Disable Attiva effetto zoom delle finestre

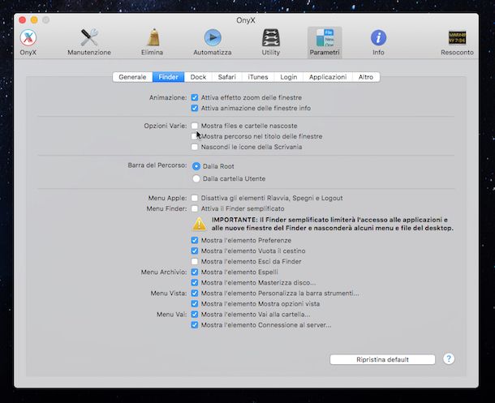pos(195,98)
